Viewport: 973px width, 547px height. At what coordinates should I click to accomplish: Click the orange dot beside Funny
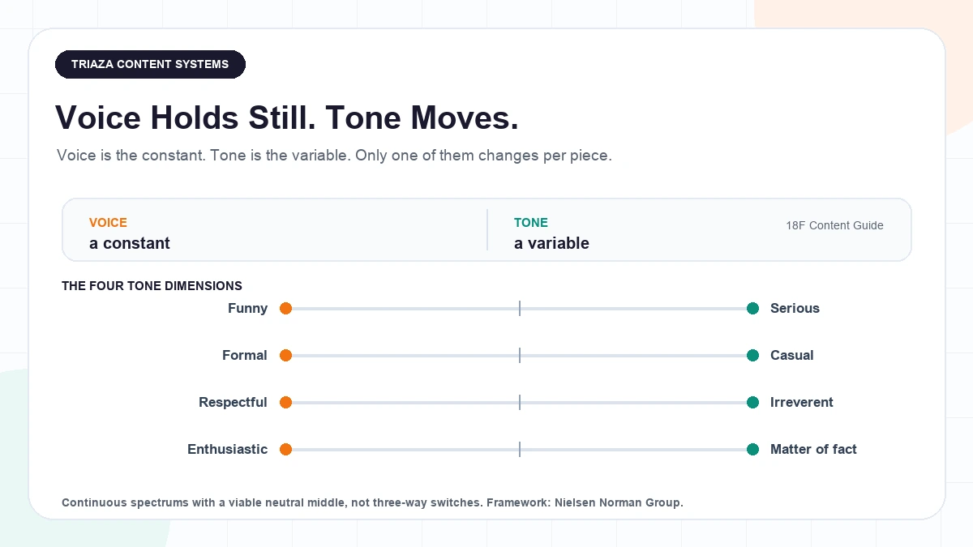click(285, 308)
